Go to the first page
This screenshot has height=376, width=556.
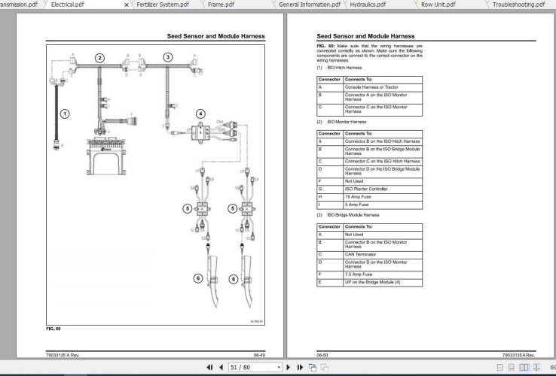point(209,368)
